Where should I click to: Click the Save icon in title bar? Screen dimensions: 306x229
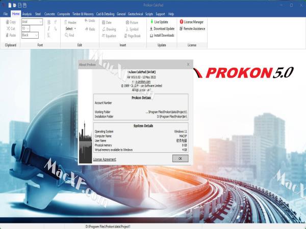click(20, 5)
